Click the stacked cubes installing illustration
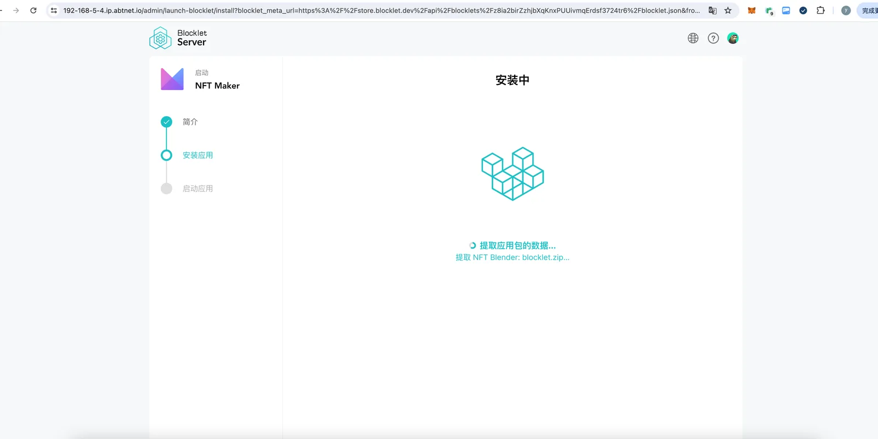This screenshot has height=439, width=878. click(x=513, y=173)
